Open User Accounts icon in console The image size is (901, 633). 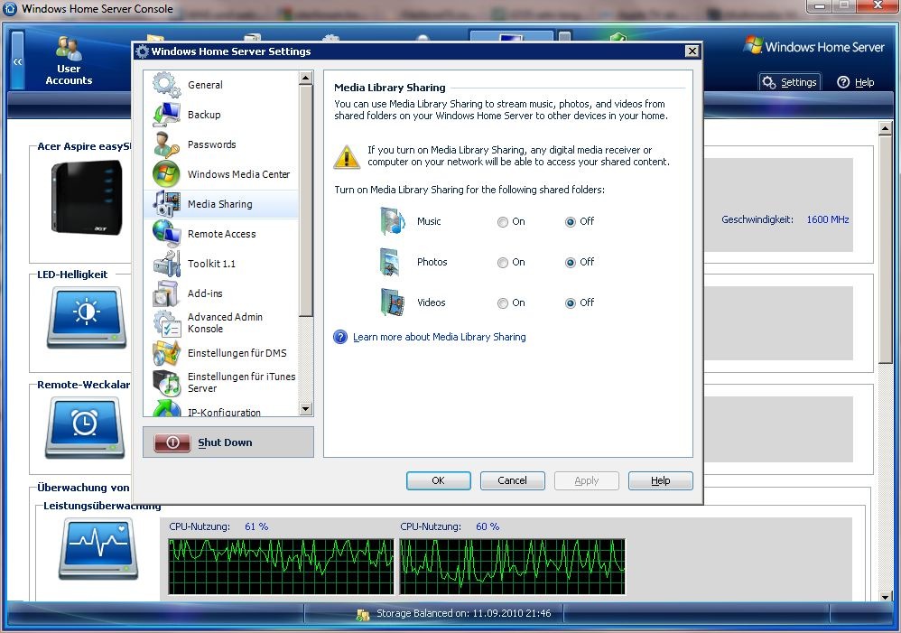pos(69,48)
